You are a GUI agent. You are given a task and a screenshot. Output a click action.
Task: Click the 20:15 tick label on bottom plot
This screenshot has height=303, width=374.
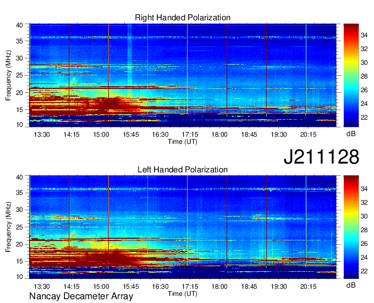pyautogui.click(x=308, y=287)
